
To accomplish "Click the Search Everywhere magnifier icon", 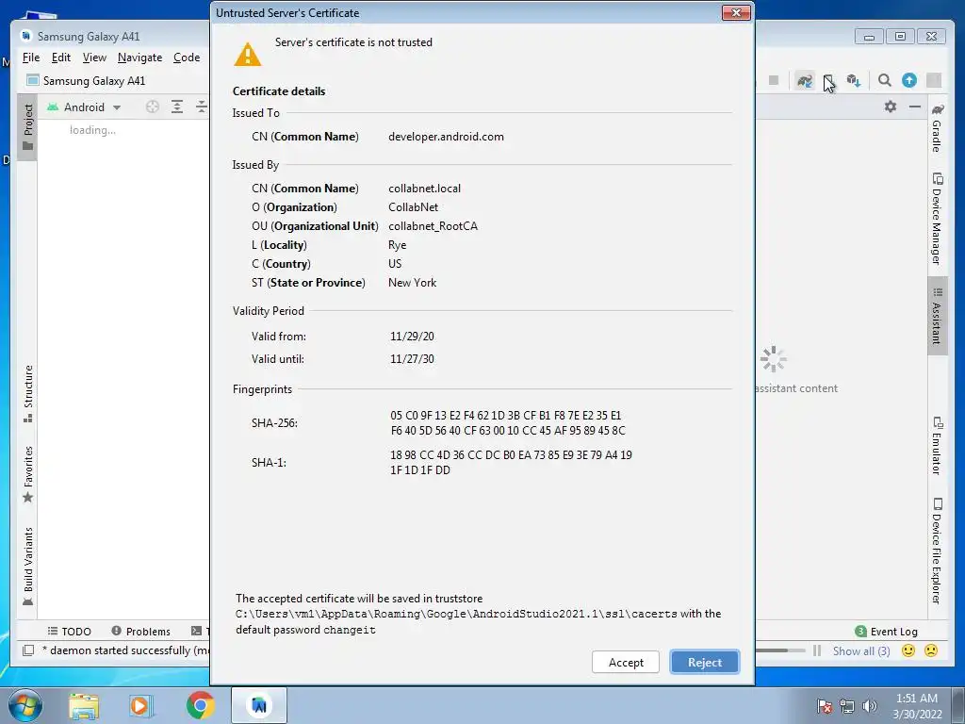I will (x=884, y=81).
